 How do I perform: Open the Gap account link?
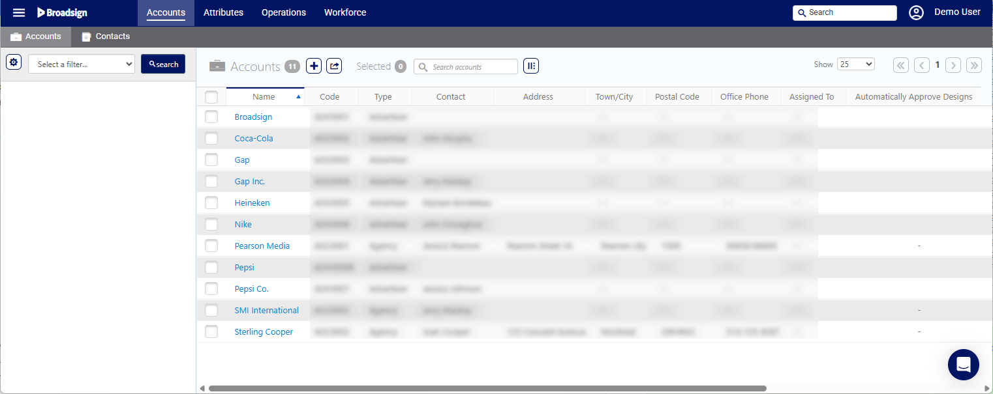(x=242, y=160)
